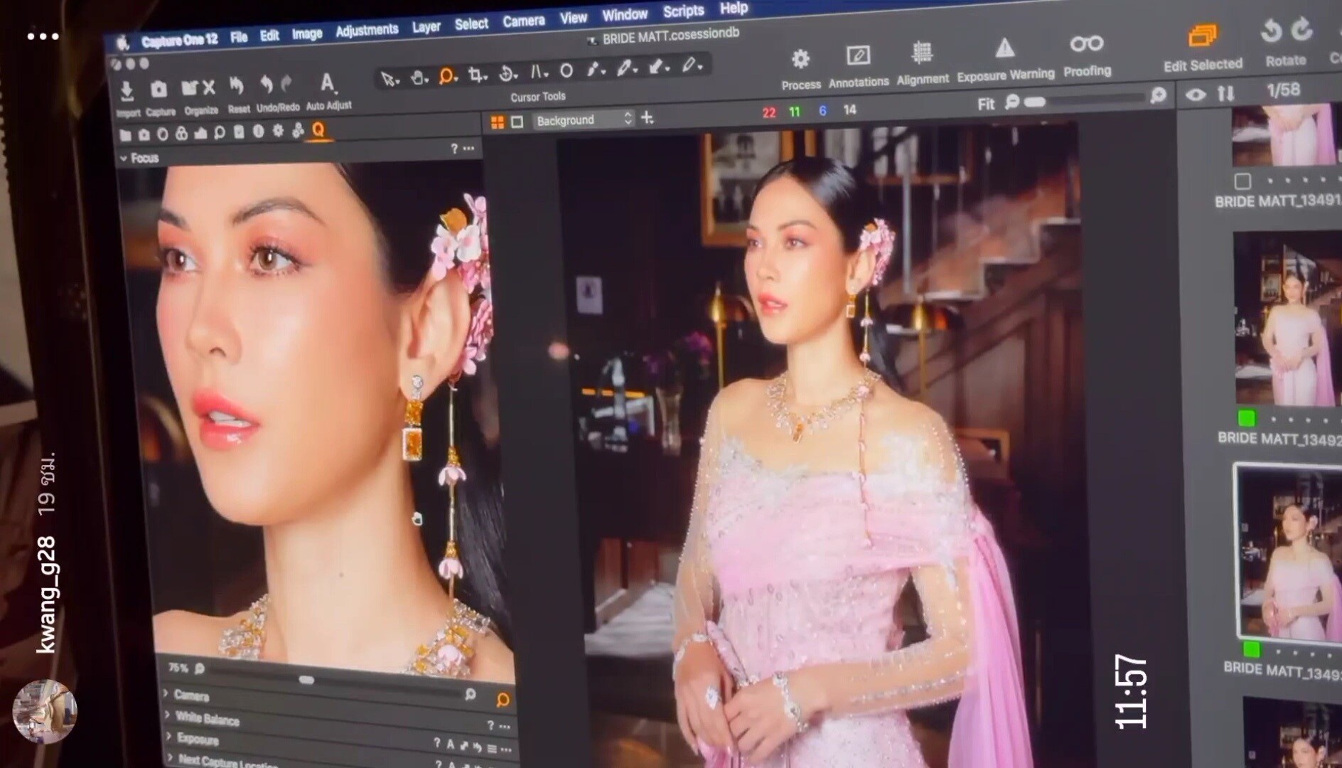Click viewer zoom-in magnifier icon
The width and height of the screenshot is (1342, 768).
[x=1159, y=95]
